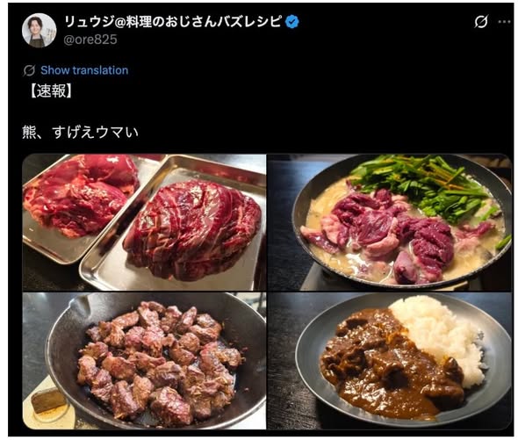Viewport: 518px width, 440px height.
Task: Click the 【速報】 headline text
Action: coord(51,91)
